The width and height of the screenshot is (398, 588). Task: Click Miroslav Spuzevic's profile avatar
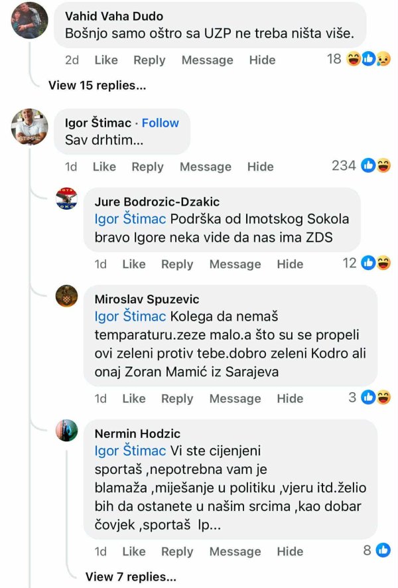point(66,296)
